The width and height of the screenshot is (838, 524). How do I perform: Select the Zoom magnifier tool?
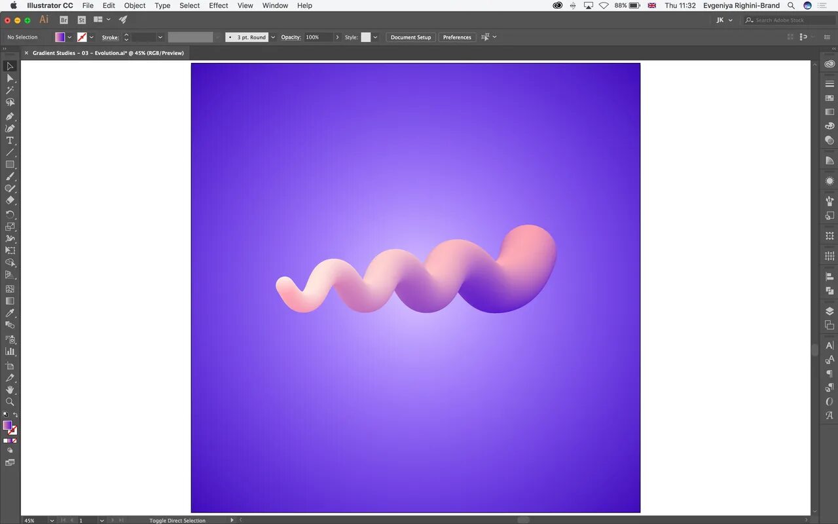point(10,402)
